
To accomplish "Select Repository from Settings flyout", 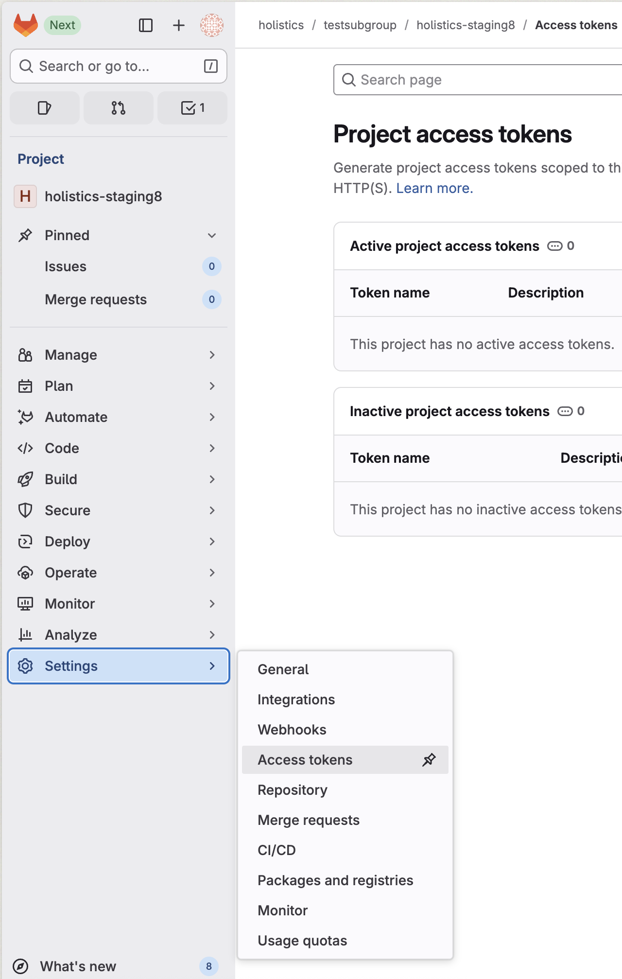I will 293,790.
